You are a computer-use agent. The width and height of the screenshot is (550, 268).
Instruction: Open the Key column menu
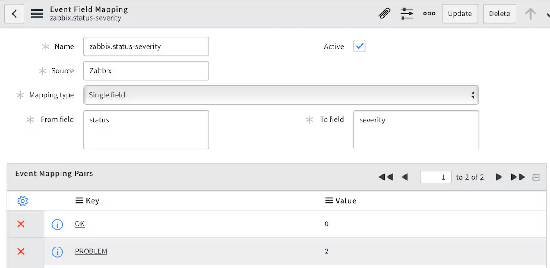point(79,201)
